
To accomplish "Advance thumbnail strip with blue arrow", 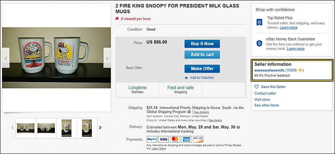I will (100, 128).
